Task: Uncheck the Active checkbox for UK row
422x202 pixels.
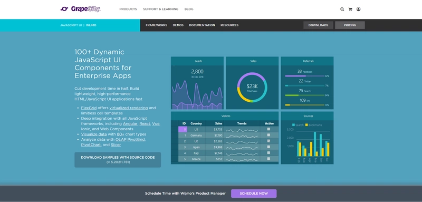Action: coord(268,141)
